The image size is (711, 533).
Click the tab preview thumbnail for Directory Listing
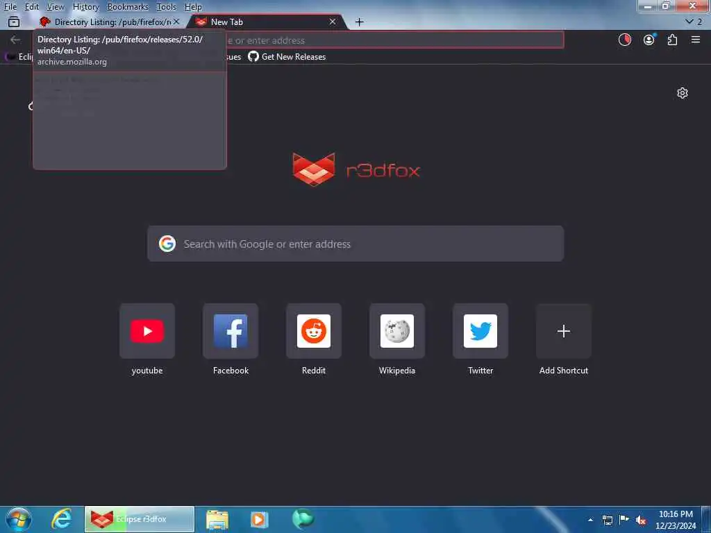tap(130, 121)
